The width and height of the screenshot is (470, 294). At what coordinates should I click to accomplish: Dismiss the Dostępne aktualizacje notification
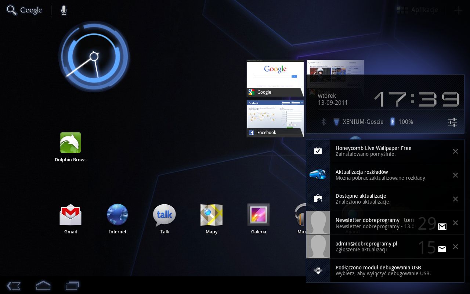[455, 199]
